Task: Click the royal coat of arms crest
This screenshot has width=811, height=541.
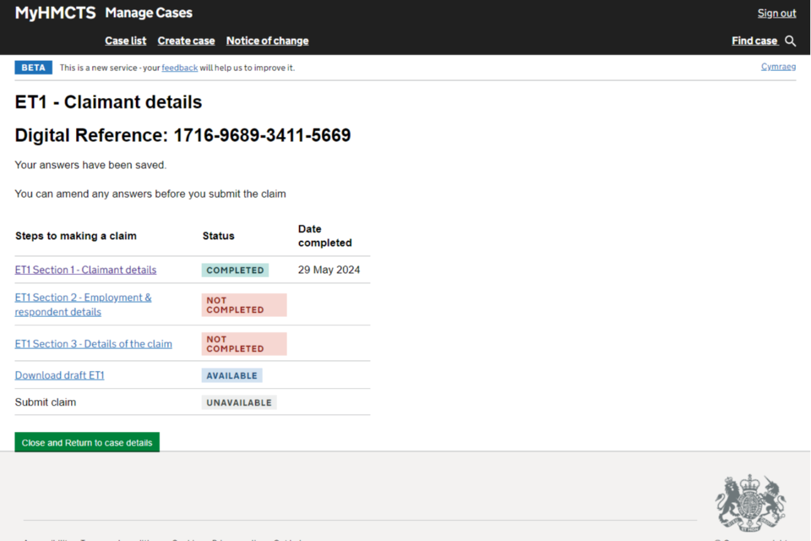Action: [750, 502]
